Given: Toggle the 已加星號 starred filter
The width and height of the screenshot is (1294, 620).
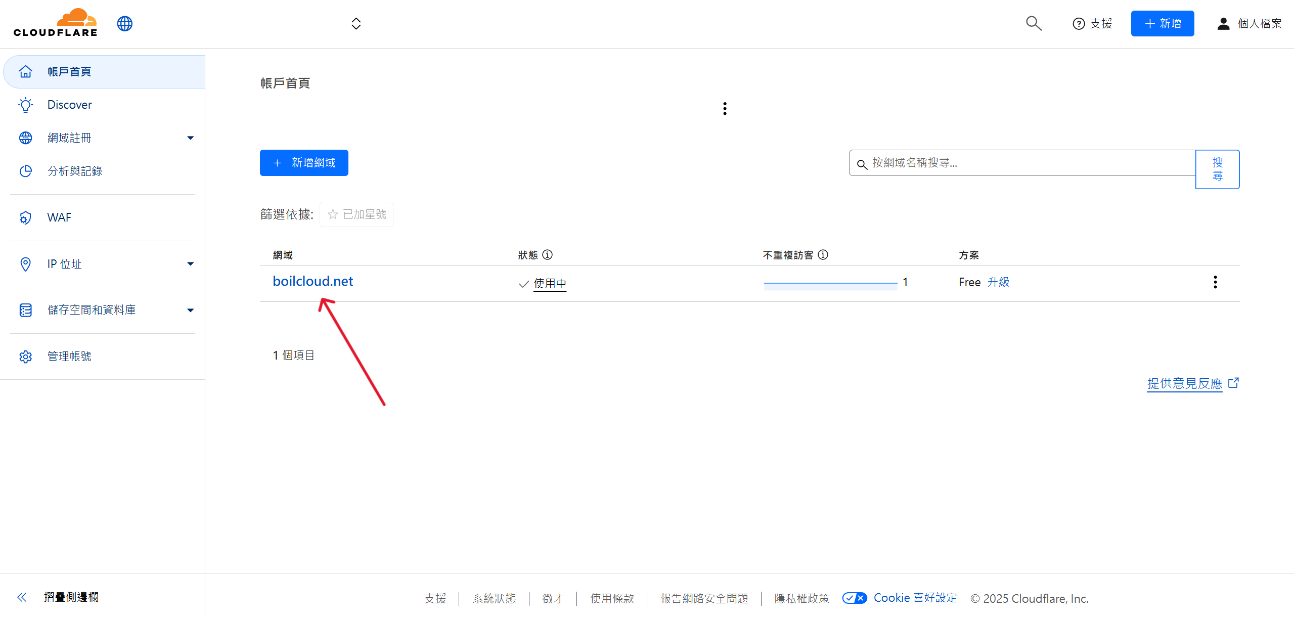Looking at the screenshot, I should [x=356, y=214].
